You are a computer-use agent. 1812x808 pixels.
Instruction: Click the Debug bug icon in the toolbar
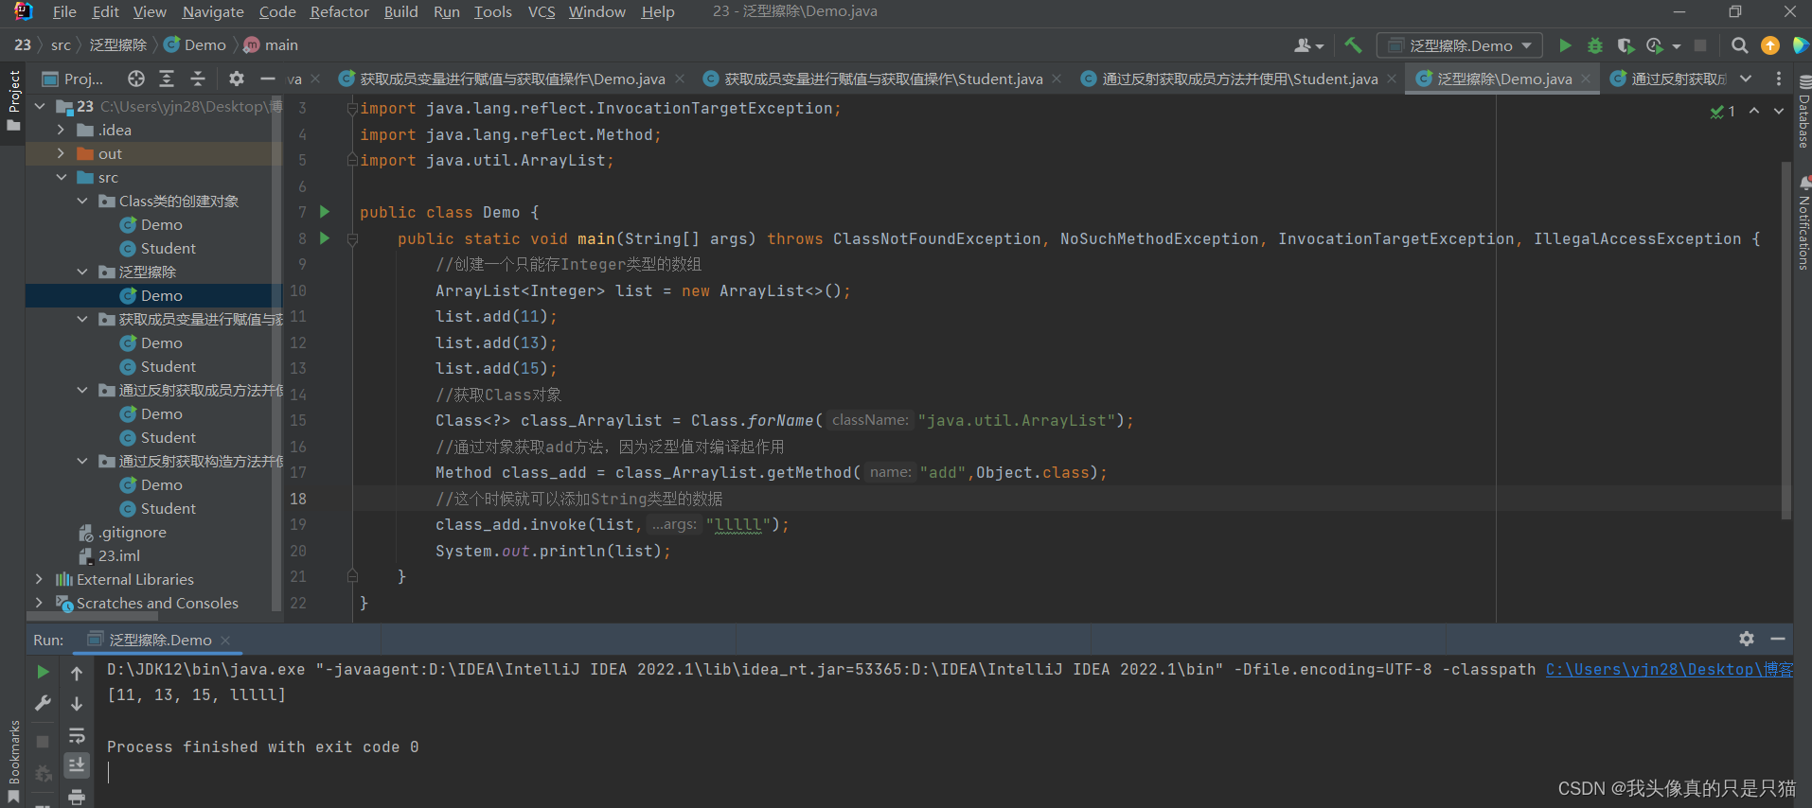pyautogui.click(x=1595, y=45)
